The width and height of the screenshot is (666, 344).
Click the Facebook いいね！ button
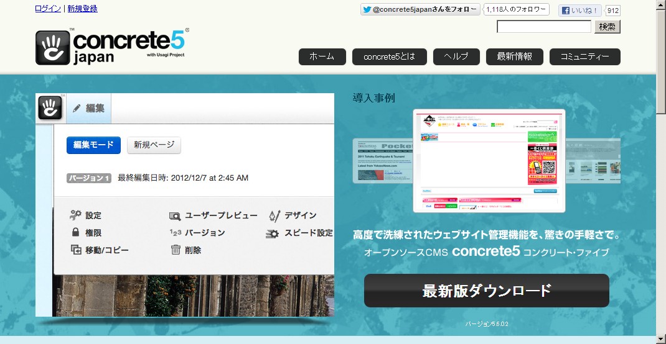point(579,11)
